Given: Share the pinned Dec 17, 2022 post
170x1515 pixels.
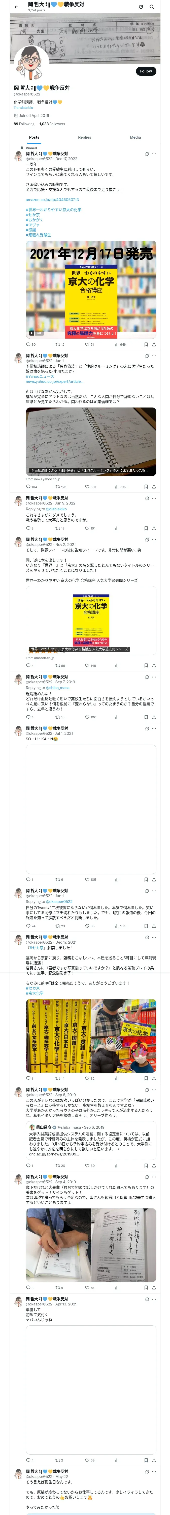Looking at the screenshot, I should tap(154, 345).
